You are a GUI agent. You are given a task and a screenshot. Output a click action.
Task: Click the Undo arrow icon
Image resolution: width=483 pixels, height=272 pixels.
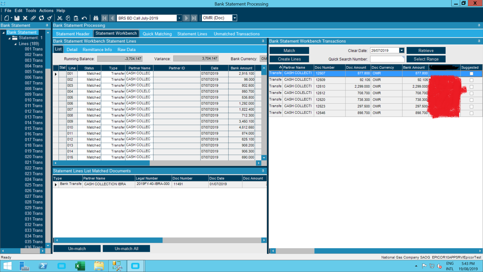tap(84, 18)
